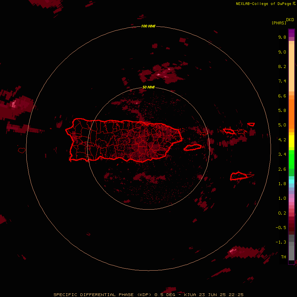This screenshot has width=297, height=297.
Task: Click the 9.8 value on the color scale
Action: 282,37
